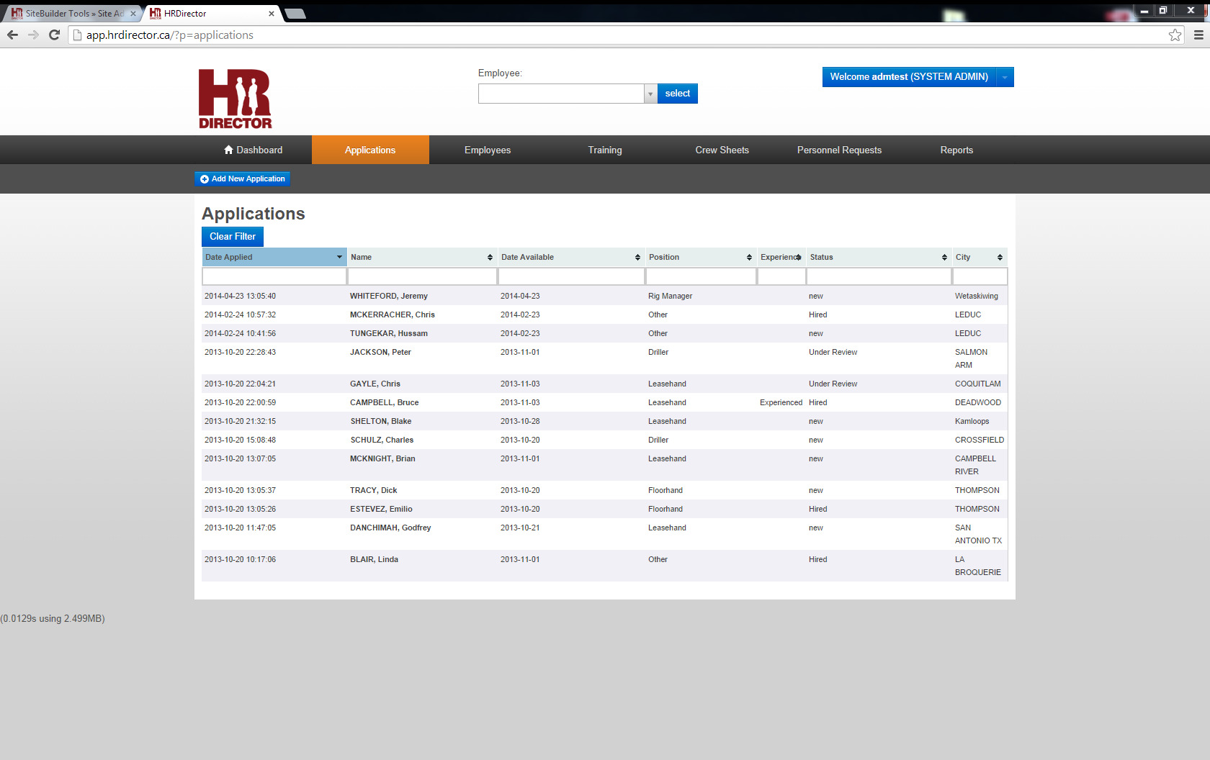The image size is (1210, 760).
Task: Select CAMPBELL, Bruce name cell
Action: click(x=385, y=402)
